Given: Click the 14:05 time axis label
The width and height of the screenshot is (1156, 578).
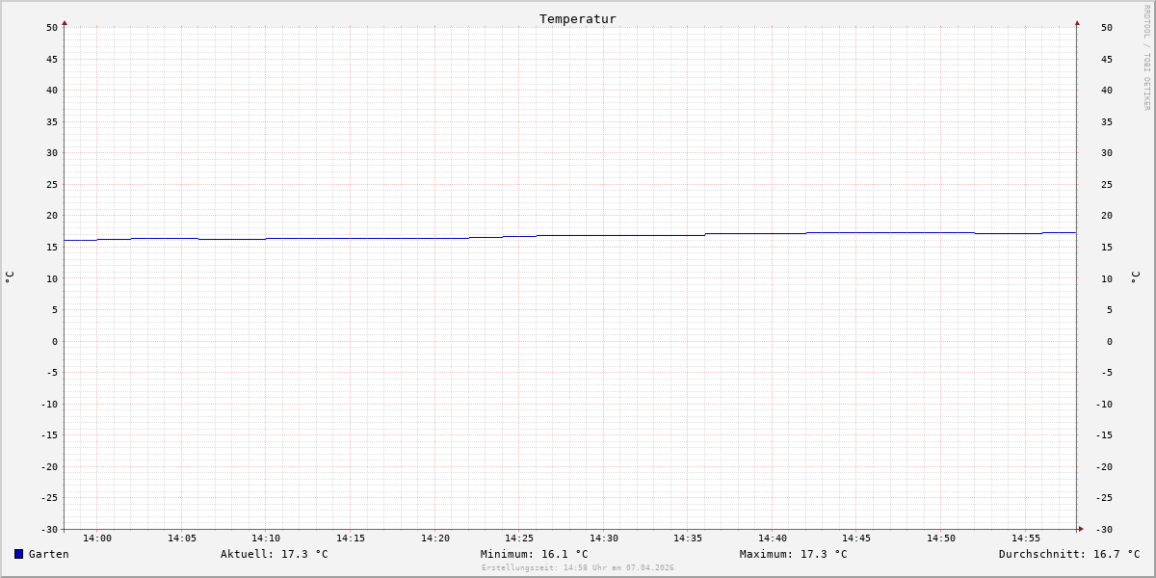Looking at the screenshot, I should pyautogui.click(x=182, y=538).
